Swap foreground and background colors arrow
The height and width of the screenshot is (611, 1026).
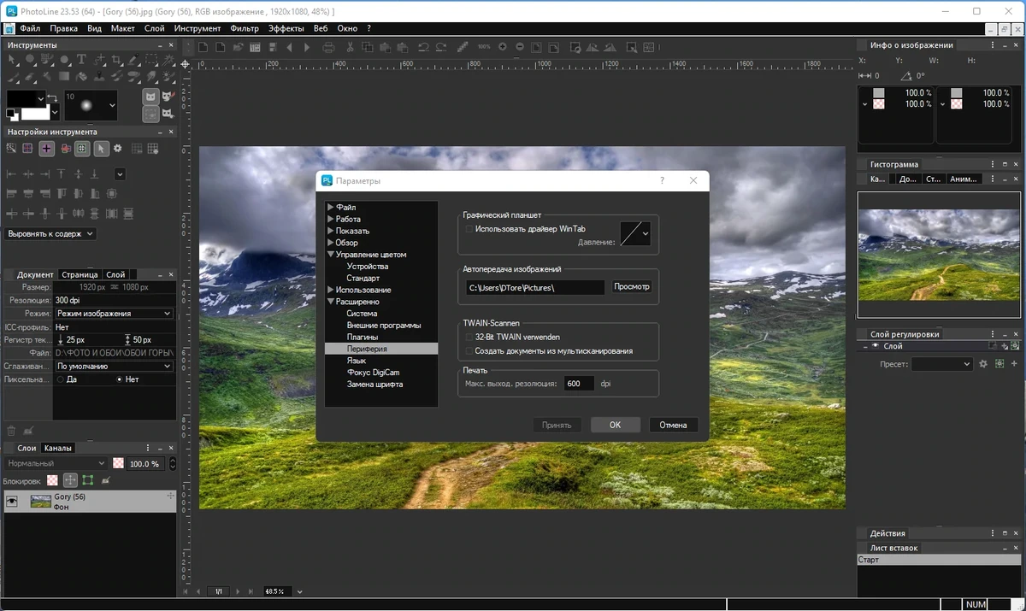52,98
